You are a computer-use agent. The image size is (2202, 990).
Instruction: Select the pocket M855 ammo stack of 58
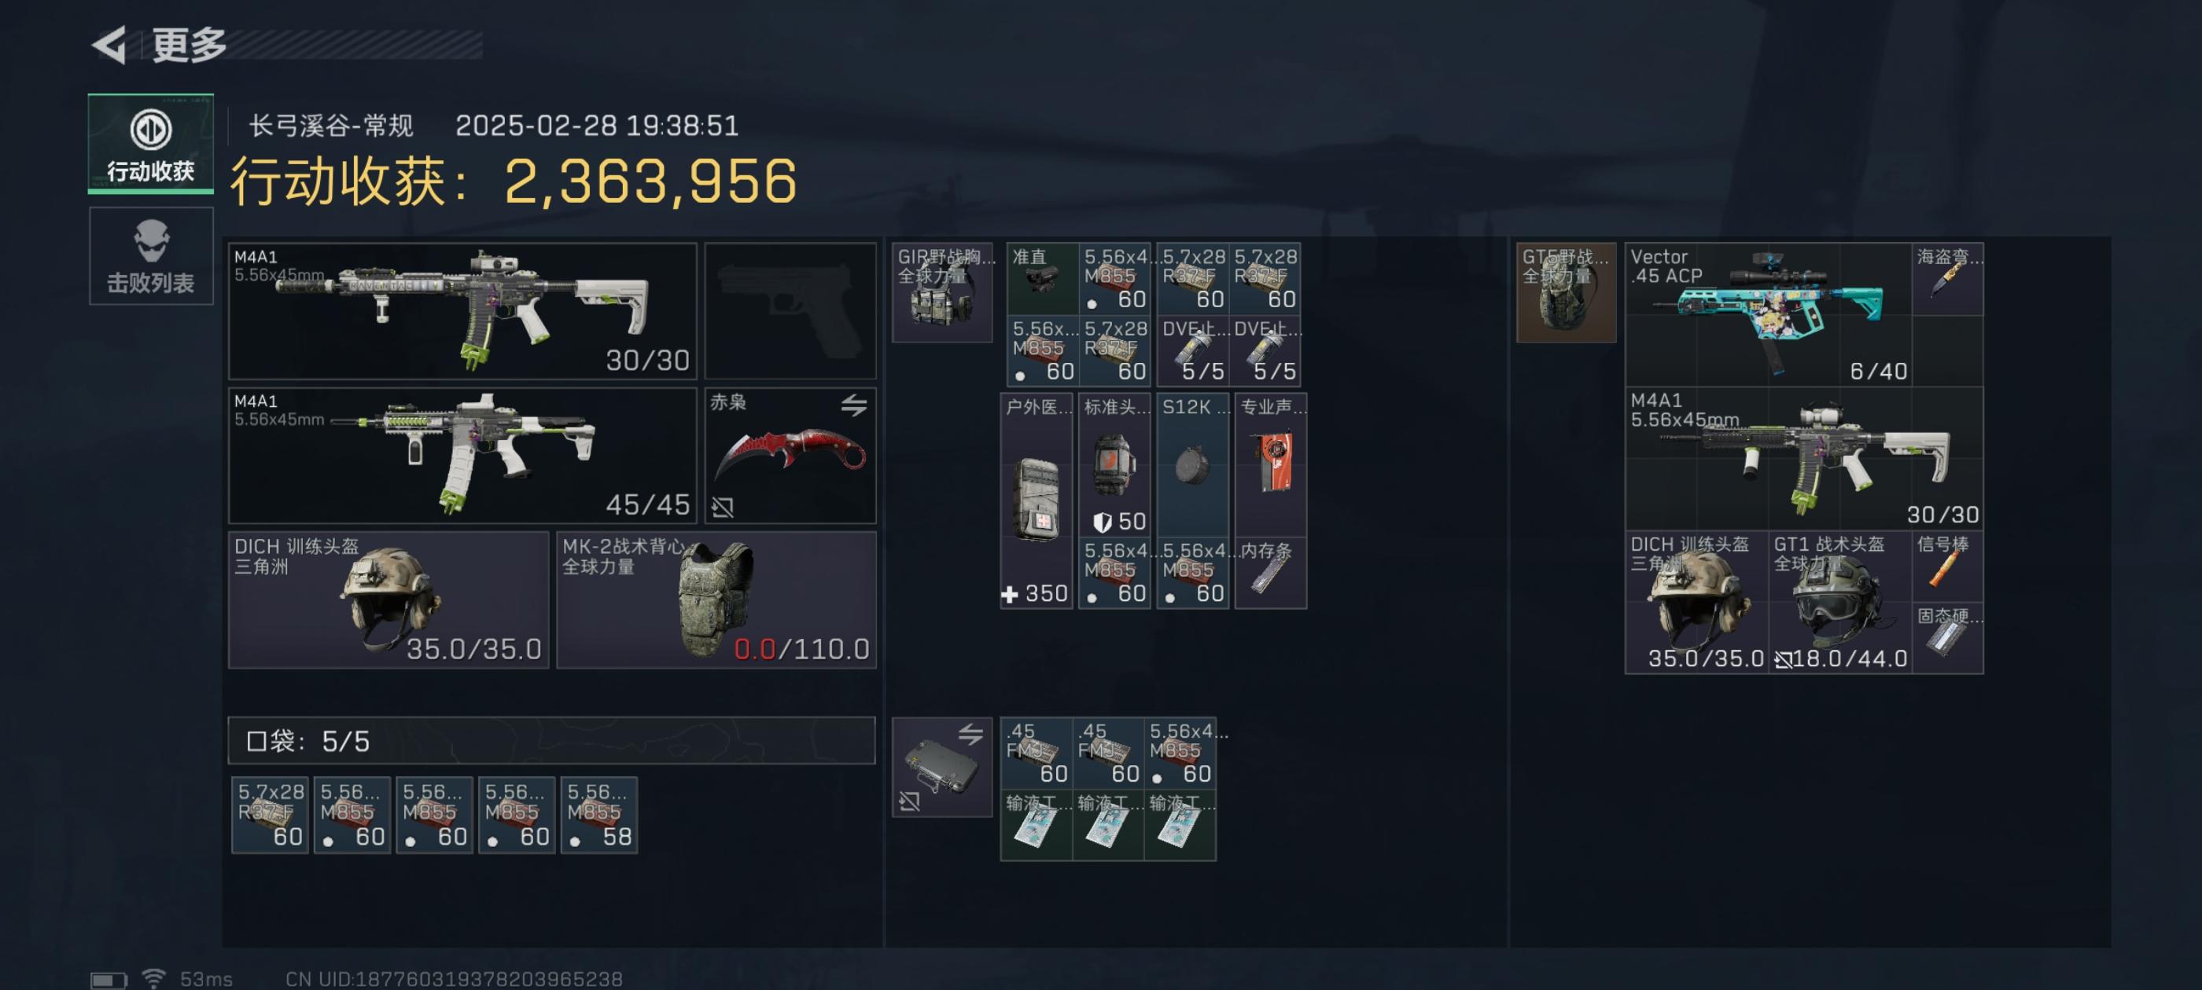pos(598,815)
